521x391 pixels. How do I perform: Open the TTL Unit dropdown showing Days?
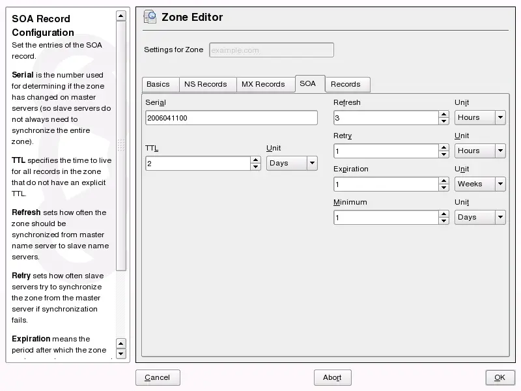pyautogui.click(x=292, y=163)
